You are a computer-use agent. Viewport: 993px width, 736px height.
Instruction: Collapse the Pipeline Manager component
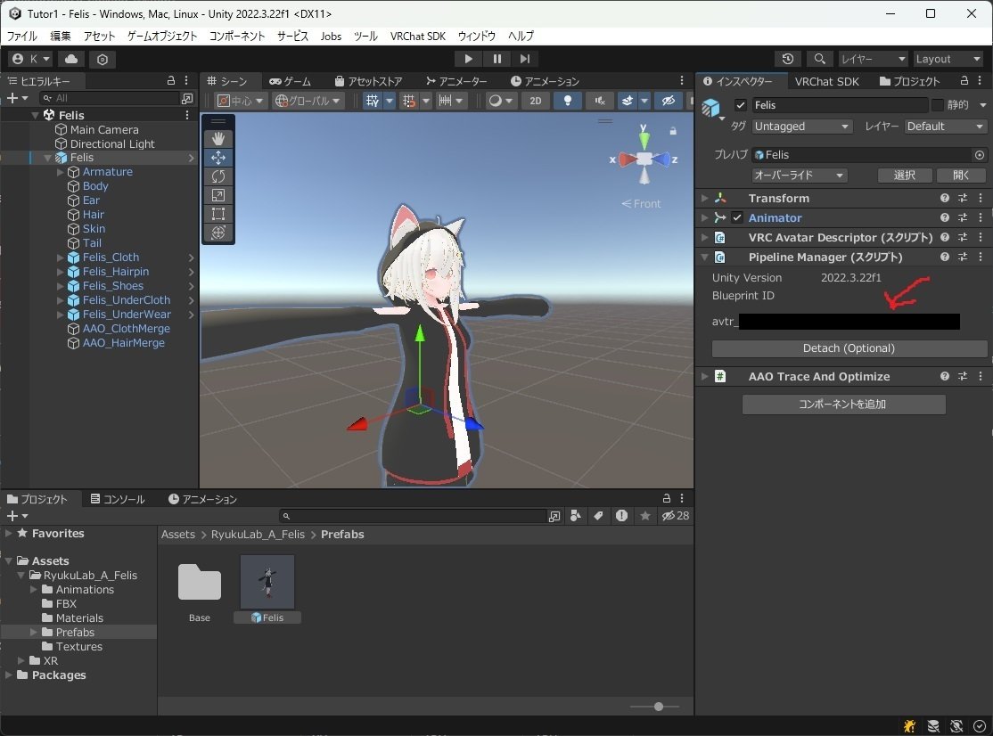tap(705, 257)
